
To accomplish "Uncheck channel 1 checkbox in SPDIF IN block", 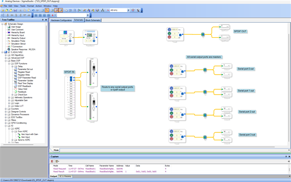I will pos(71,78).
